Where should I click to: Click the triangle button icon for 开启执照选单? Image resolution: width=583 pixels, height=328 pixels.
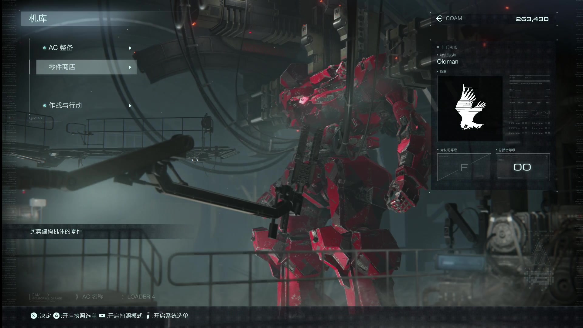(x=56, y=316)
